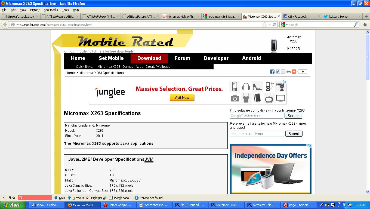Click the printer icon to print page

point(289,72)
